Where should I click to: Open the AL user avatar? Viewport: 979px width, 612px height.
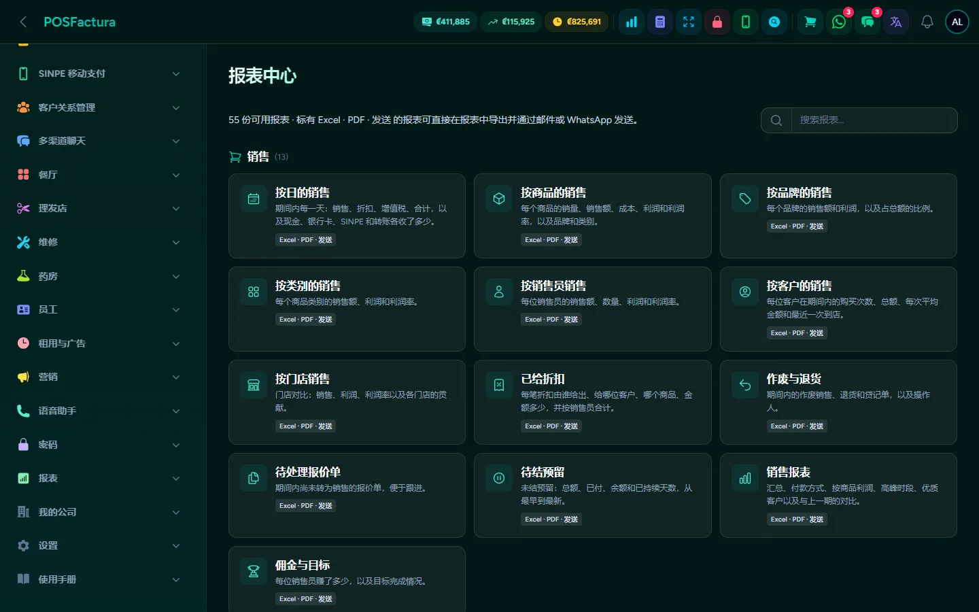957,22
